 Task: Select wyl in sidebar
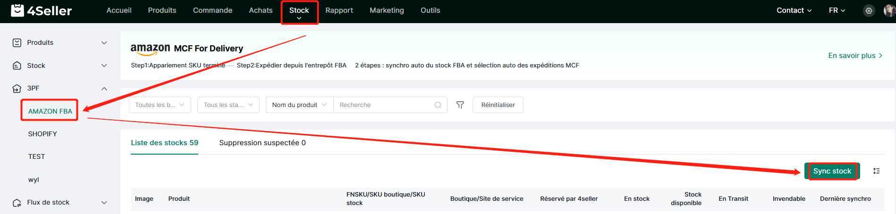[x=34, y=180]
